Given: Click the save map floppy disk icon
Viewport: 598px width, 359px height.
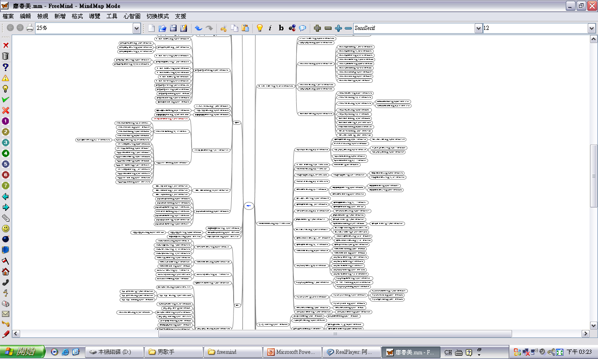Looking at the screenshot, I should (x=173, y=28).
